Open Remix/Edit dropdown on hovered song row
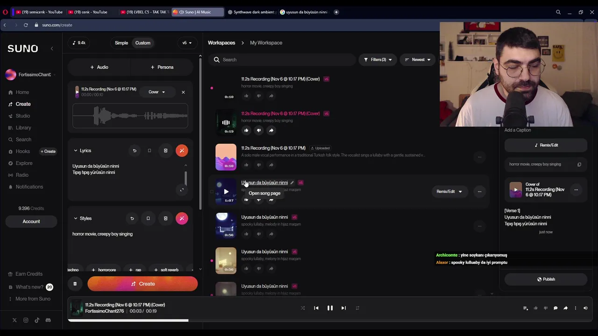598x336 pixels. (449, 191)
